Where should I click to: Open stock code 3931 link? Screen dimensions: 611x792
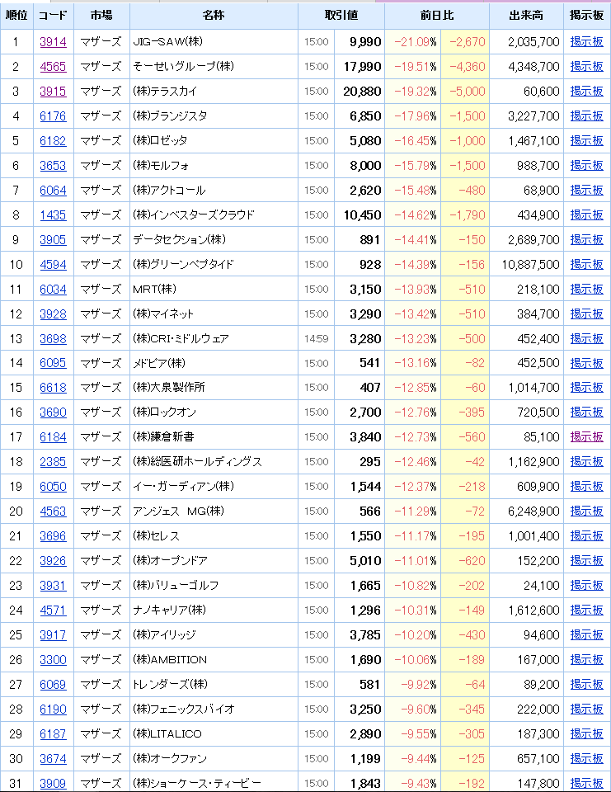53,586
